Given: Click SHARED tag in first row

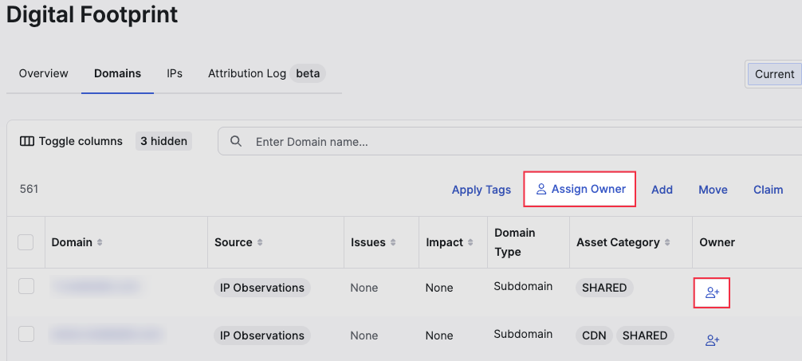Looking at the screenshot, I should point(604,288).
